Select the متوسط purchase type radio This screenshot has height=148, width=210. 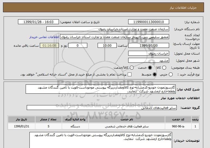coord(155,74)
